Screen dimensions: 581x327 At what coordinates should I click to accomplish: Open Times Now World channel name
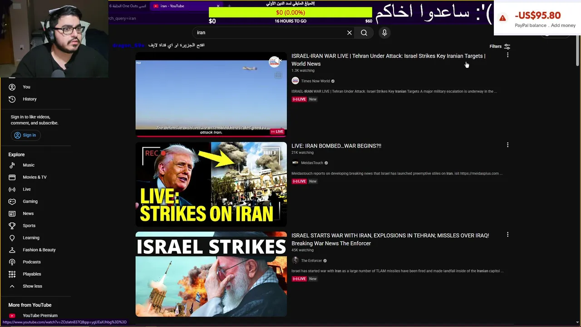tap(315, 81)
